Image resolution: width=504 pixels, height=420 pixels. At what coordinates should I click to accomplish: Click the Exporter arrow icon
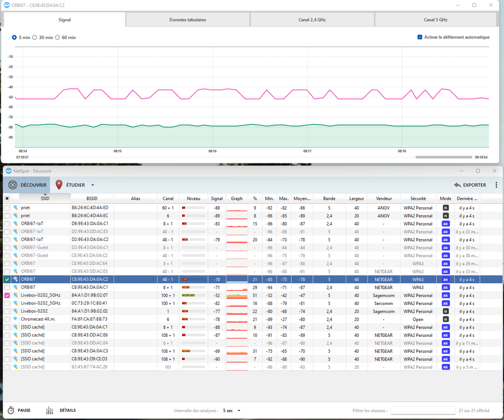458,185
